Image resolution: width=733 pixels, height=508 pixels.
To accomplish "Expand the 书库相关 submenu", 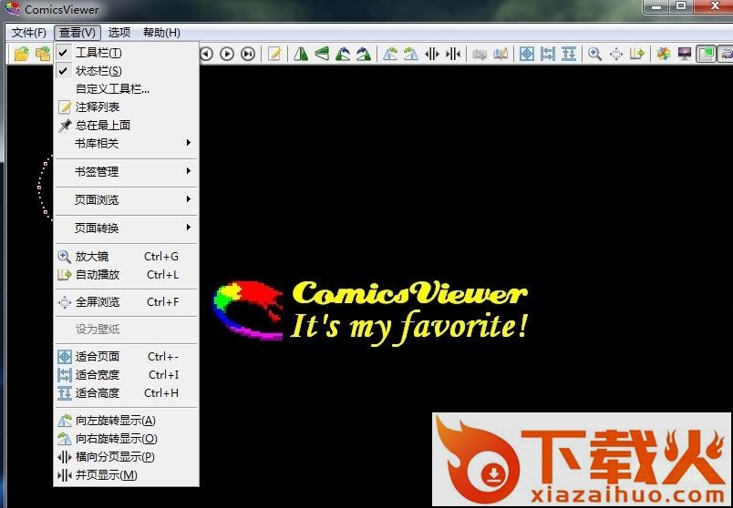I will coord(126,143).
